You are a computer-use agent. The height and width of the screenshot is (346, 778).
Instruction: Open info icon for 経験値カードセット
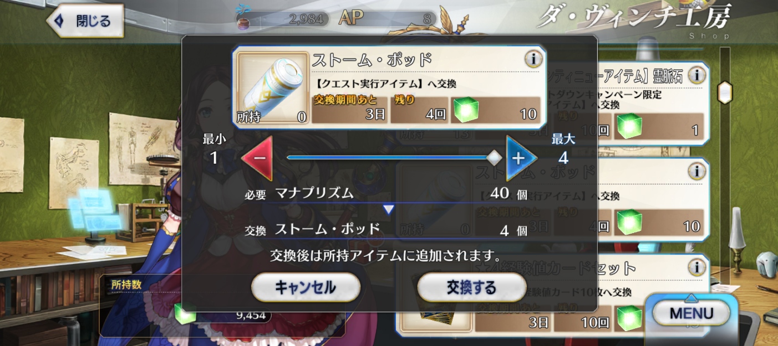pyautogui.click(x=696, y=268)
